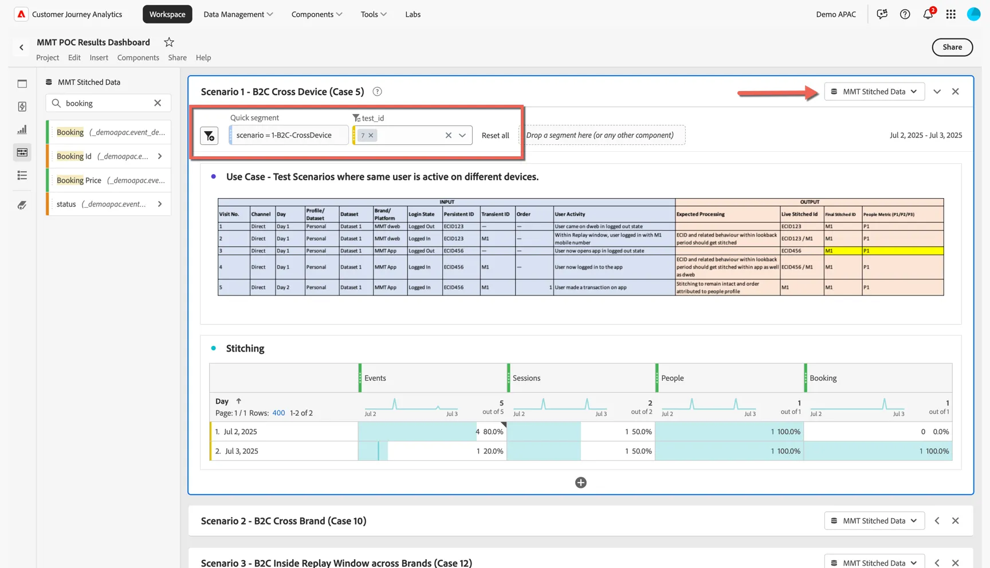This screenshot has width=990, height=568.
Task: Collapse the Scenario 1 panel chevron
Action: point(937,92)
